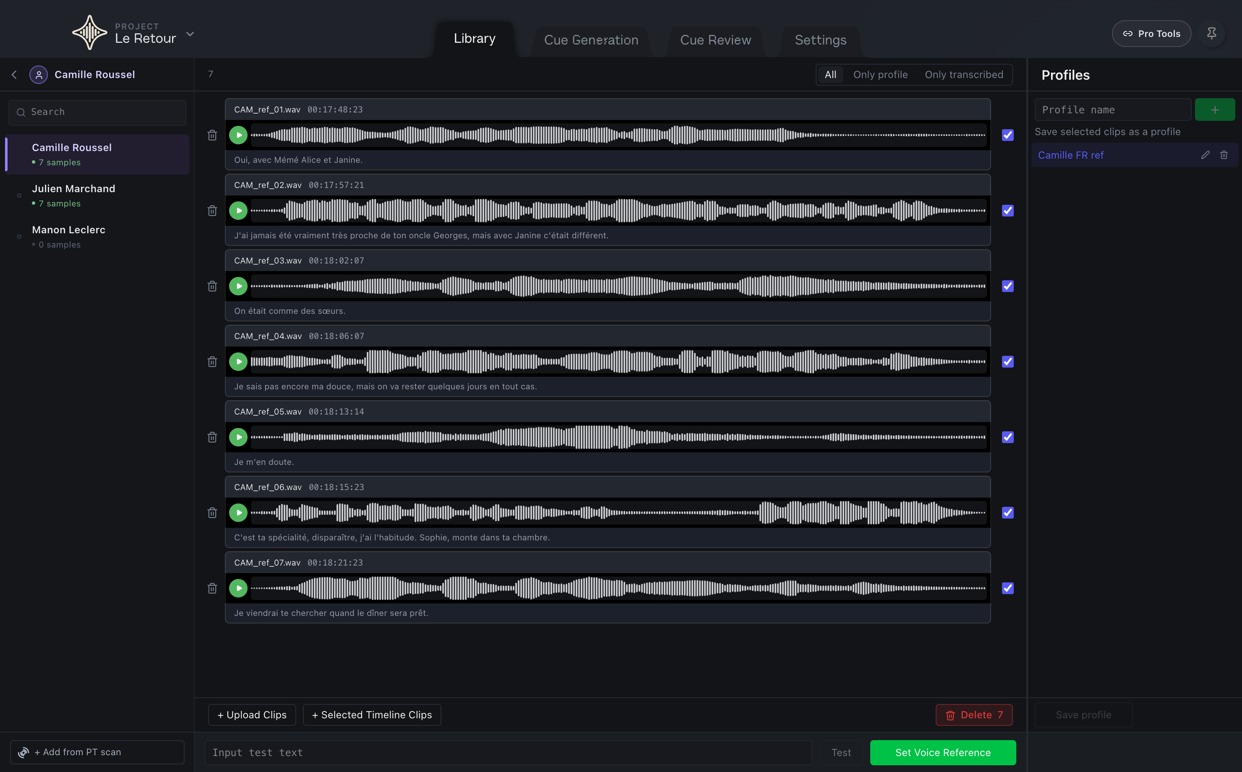This screenshot has height=772, width=1242.
Task: Filter by Only transcribed
Action: (x=964, y=75)
